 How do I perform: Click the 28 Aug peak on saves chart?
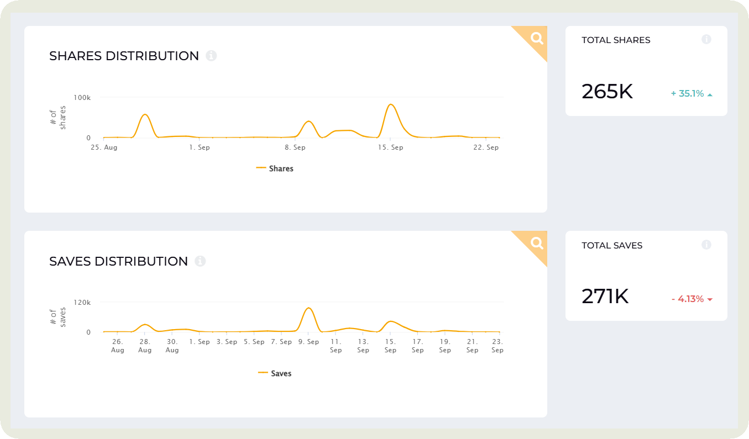[x=145, y=325]
